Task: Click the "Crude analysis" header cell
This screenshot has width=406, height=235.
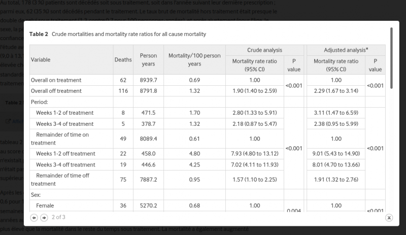Action: coord(264,50)
